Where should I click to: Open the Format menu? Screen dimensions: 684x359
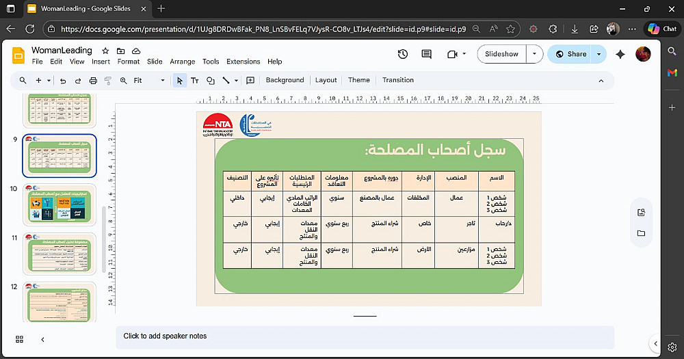point(129,62)
